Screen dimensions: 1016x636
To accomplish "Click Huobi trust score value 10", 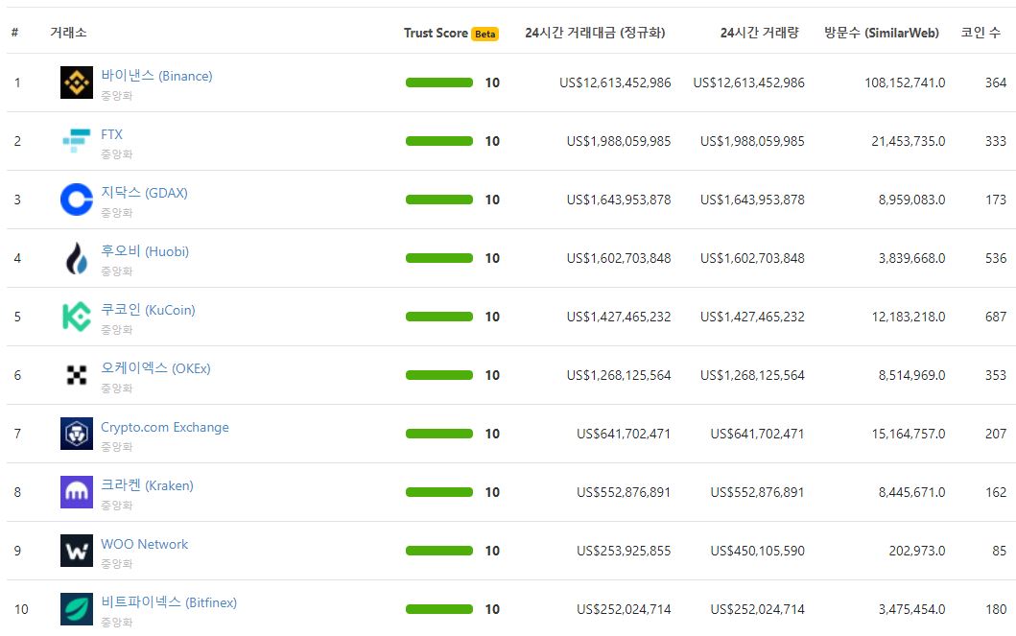I will (x=492, y=258).
